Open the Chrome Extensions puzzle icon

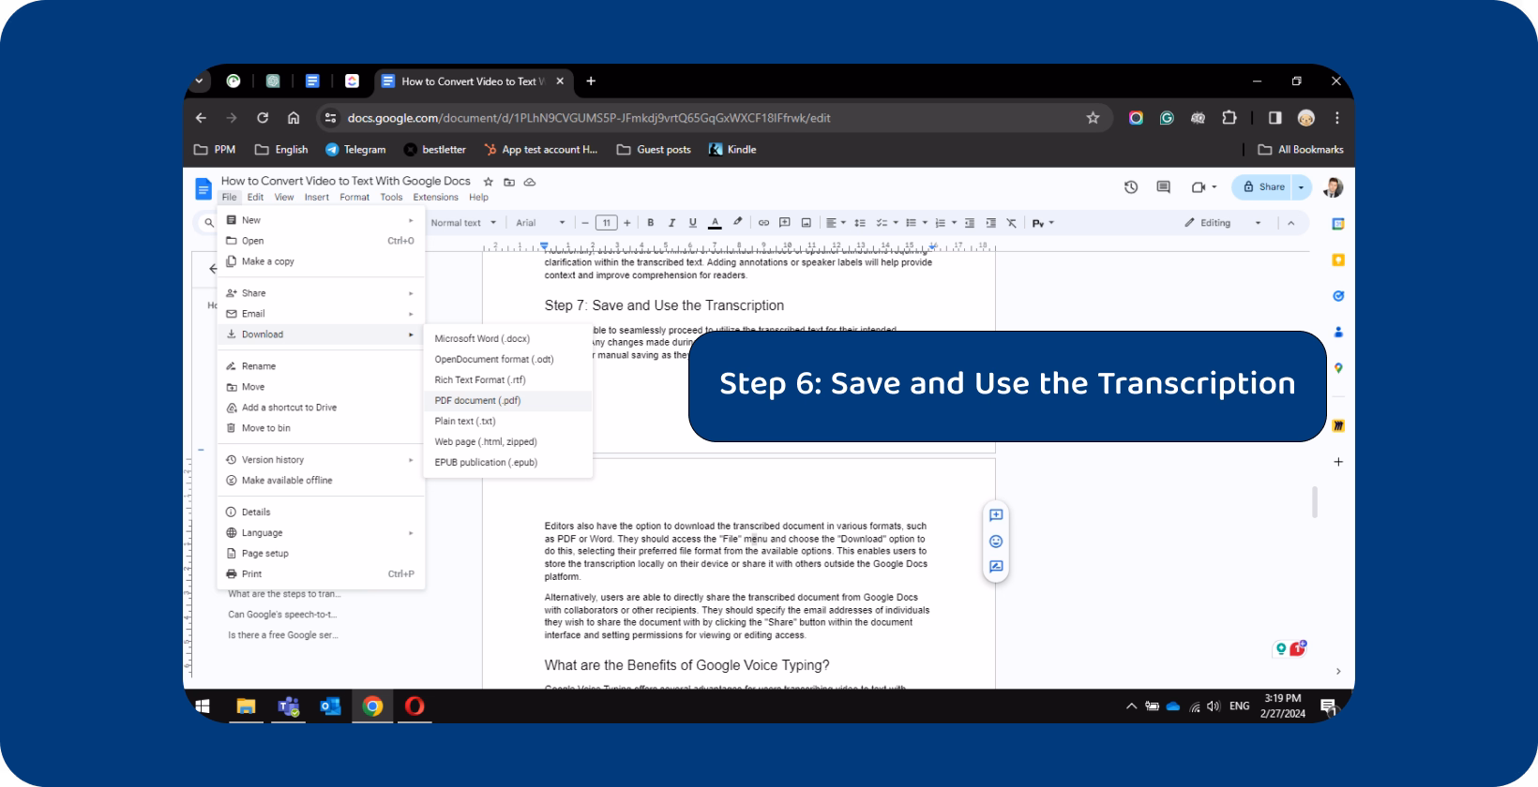(1229, 118)
